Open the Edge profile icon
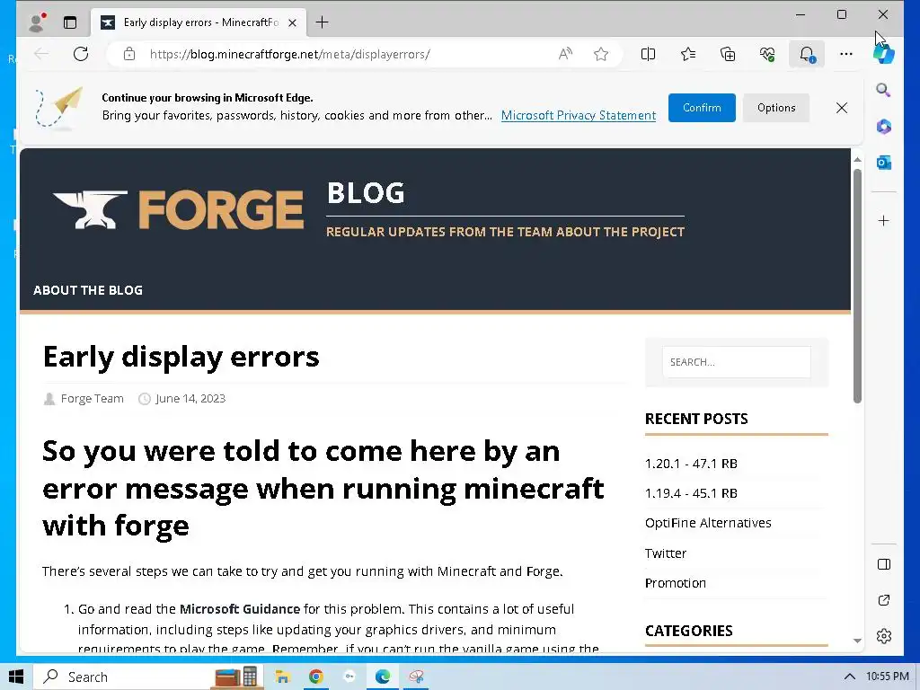The height and width of the screenshot is (690, 920). [37, 22]
